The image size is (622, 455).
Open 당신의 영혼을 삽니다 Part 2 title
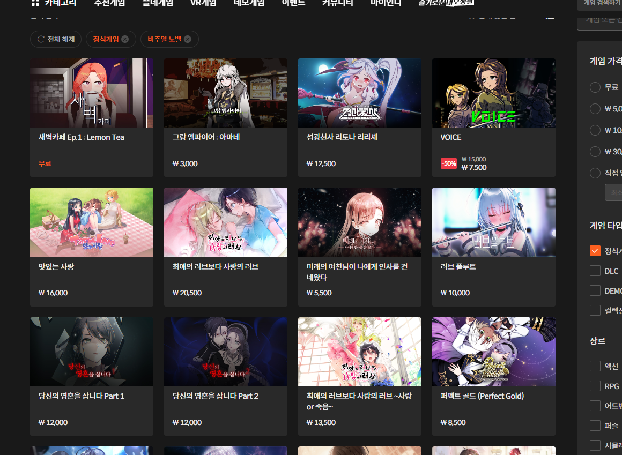[216, 396]
